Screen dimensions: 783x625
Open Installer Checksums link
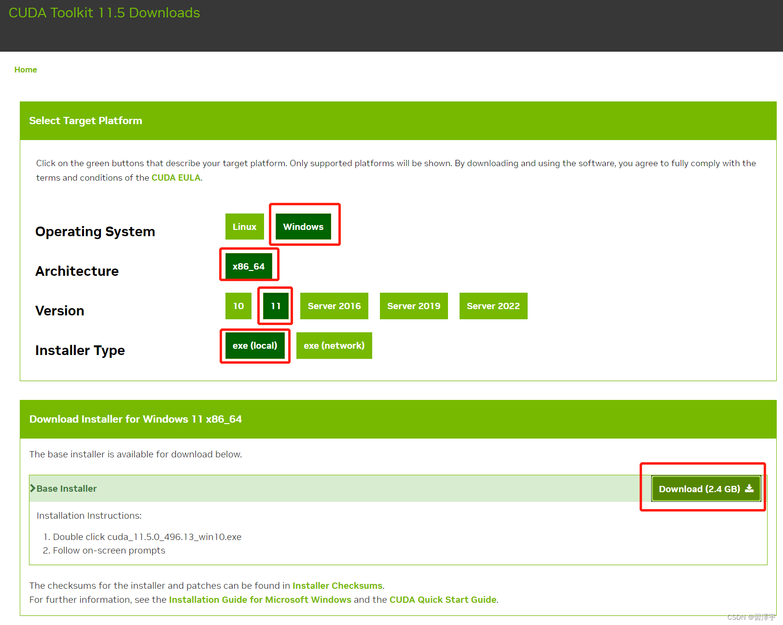(x=337, y=585)
